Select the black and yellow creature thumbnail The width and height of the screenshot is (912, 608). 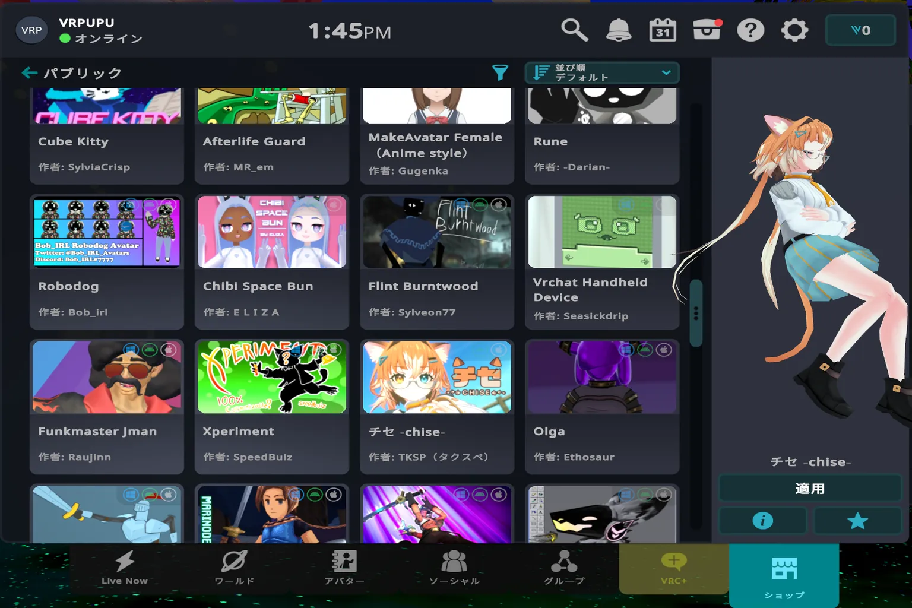[x=602, y=514]
